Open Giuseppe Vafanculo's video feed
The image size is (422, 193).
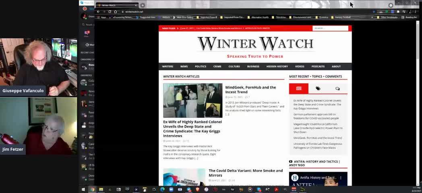point(39,67)
